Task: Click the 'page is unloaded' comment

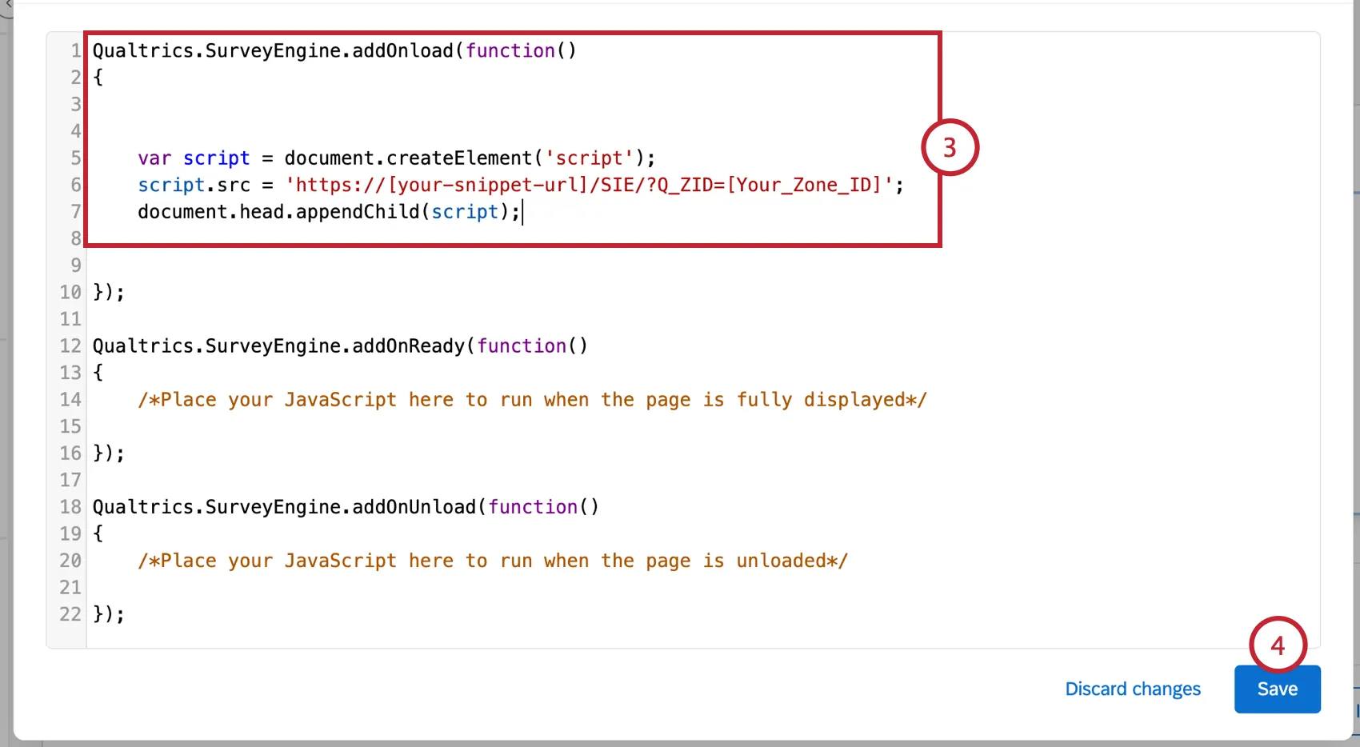Action: click(493, 561)
